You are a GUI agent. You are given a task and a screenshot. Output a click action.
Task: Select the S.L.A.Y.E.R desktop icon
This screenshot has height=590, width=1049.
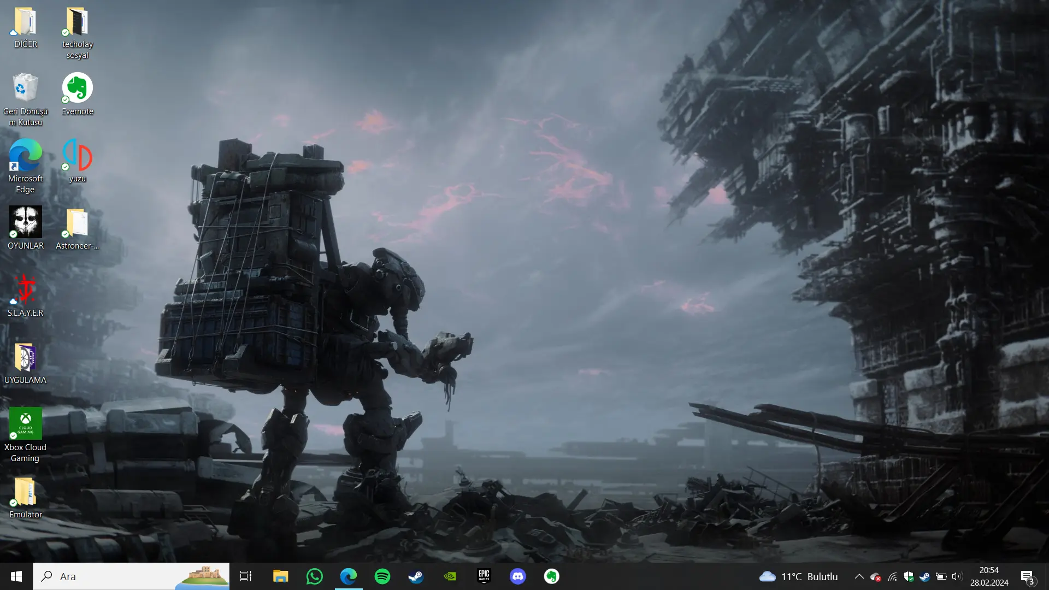(25, 296)
